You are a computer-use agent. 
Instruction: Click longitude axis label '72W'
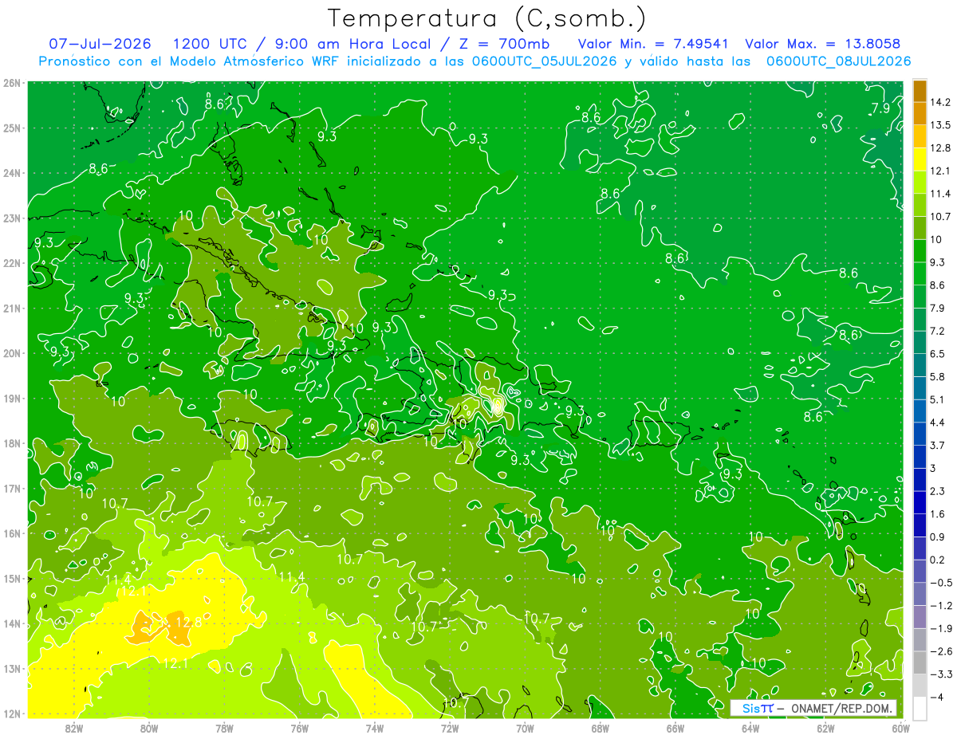point(450,727)
